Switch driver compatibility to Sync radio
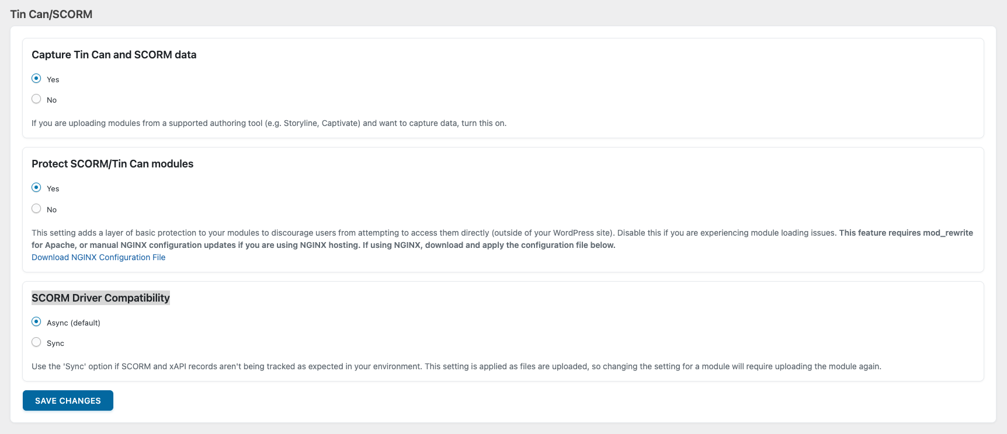Image resolution: width=1007 pixels, height=434 pixels. [36, 342]
